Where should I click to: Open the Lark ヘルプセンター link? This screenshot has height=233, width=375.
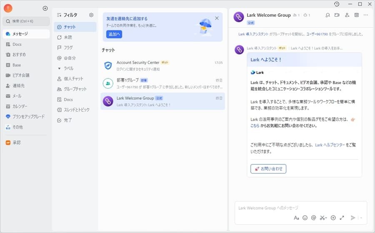(x=330, y=145)
